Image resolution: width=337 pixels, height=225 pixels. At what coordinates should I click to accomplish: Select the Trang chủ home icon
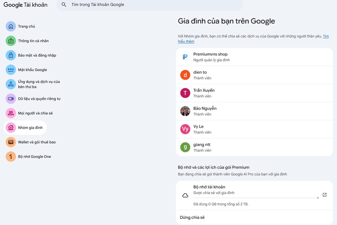(11, 26)
